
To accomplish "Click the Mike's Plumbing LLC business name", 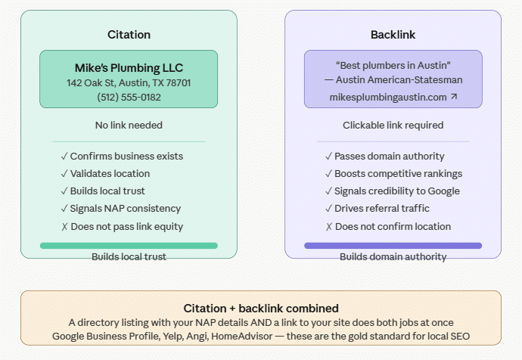I will click(x=129, y=68).
